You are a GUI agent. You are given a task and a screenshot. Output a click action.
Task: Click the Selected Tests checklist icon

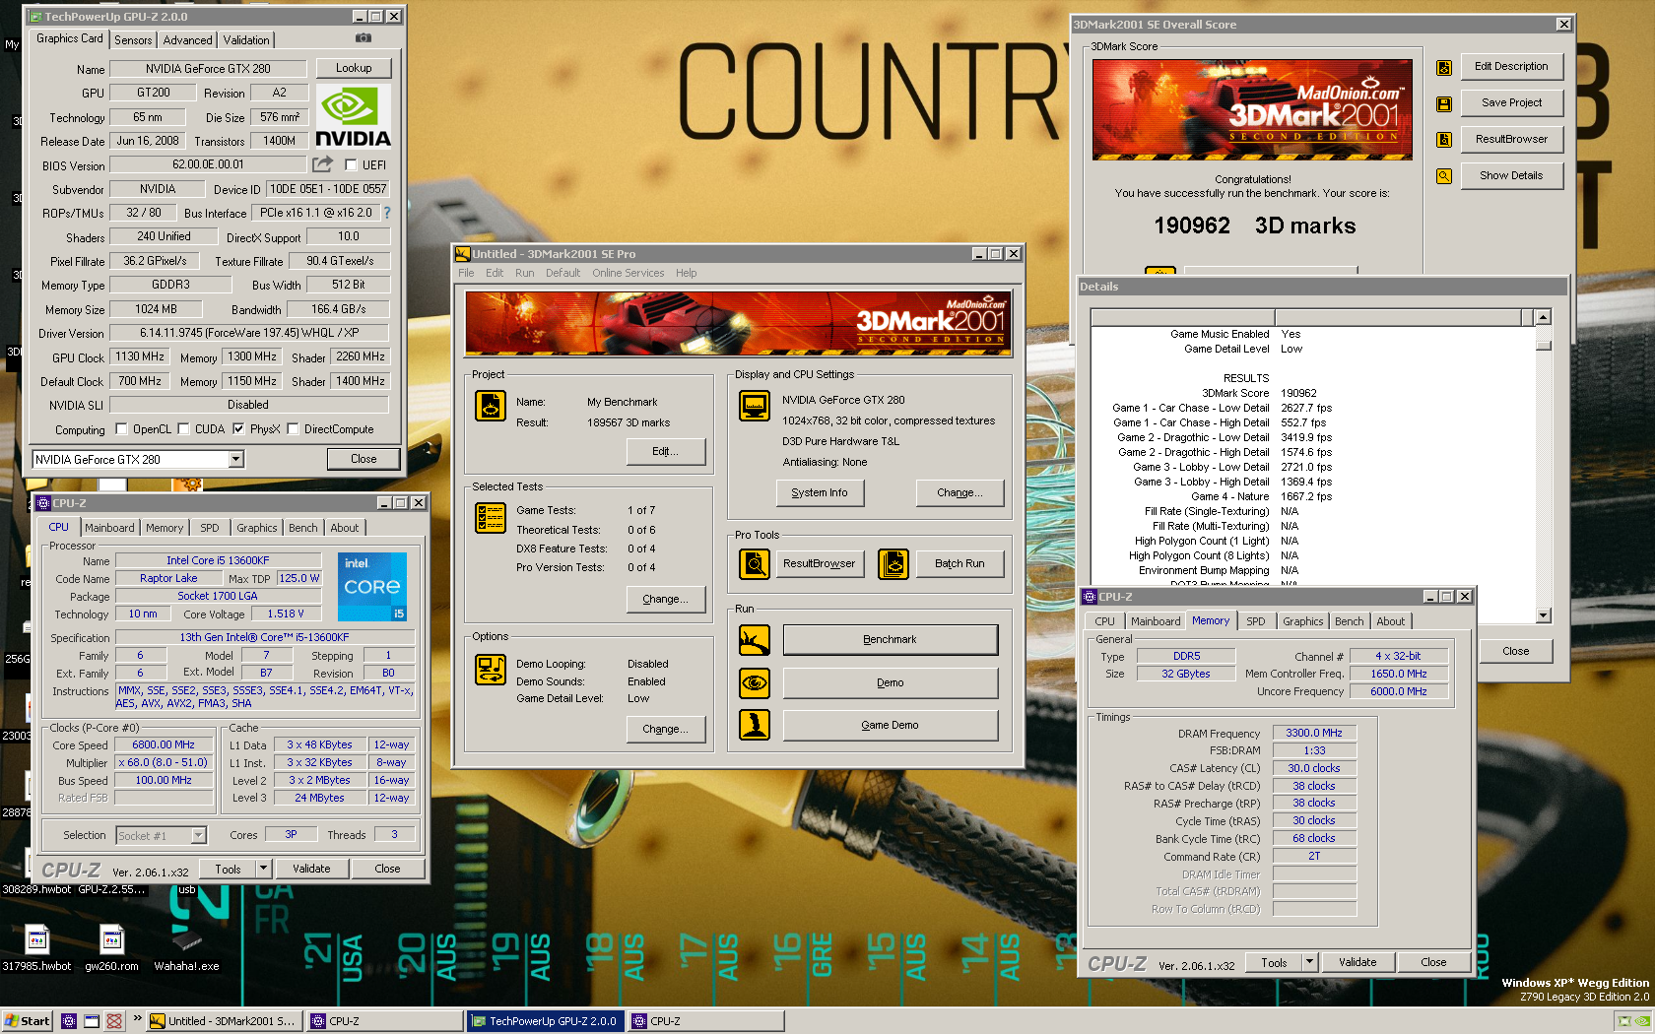click(x=491, y=518)
